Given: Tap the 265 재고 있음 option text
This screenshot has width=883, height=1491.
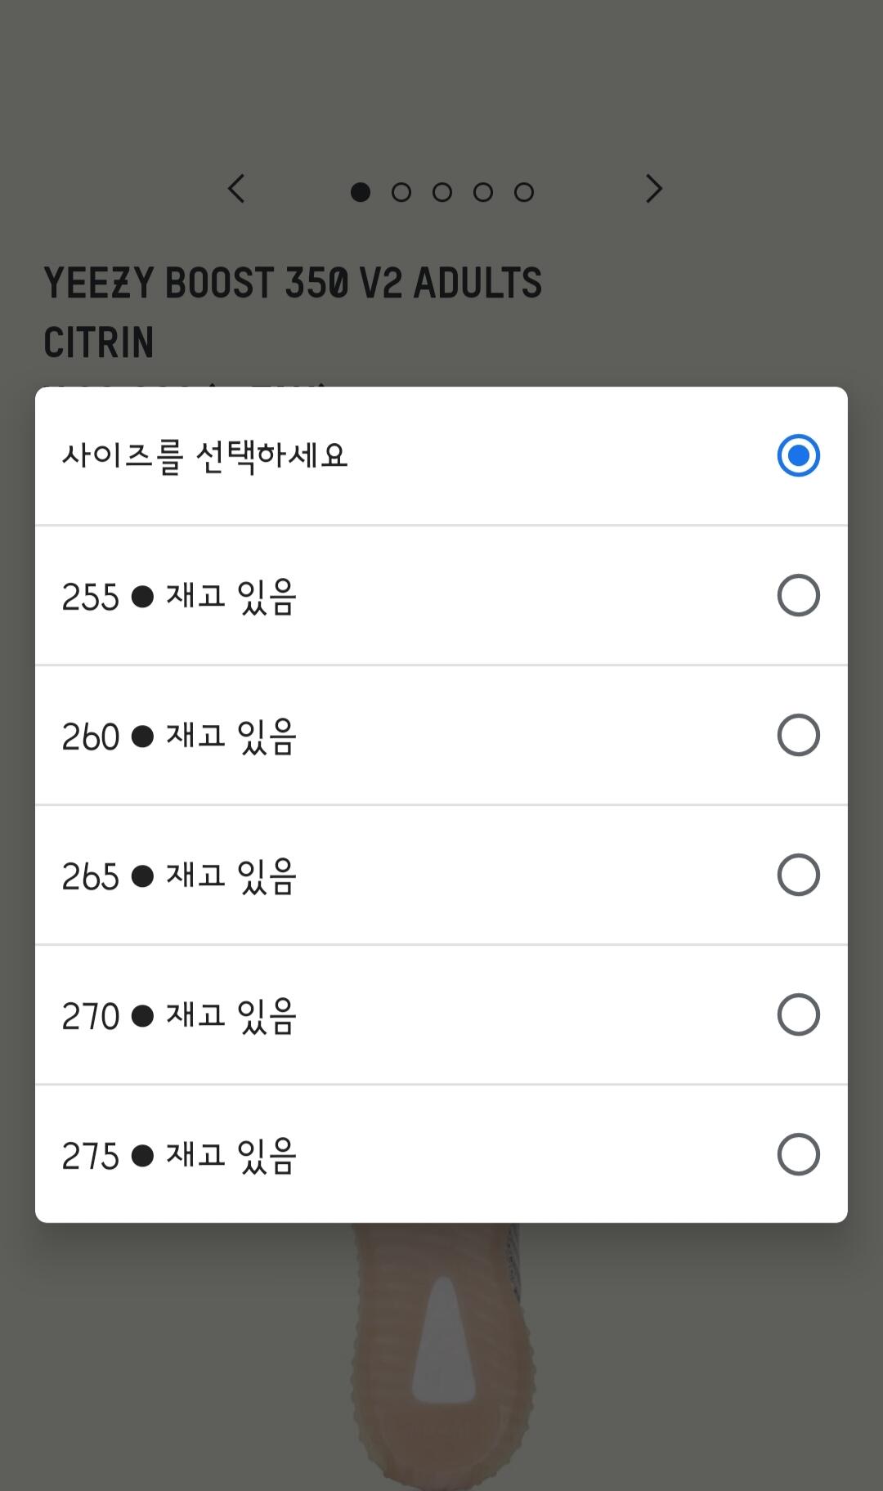Looking at the screenshot, I should 180,875.
